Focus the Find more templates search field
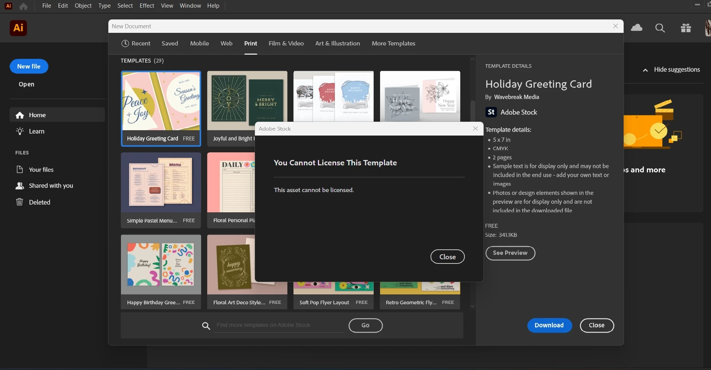The image size is (711, 370). [279, 325]
